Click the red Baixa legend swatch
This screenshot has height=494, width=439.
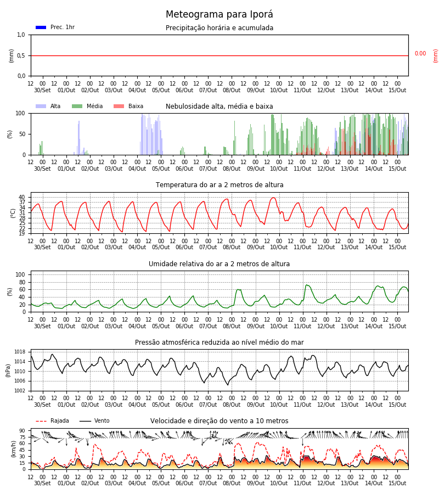(119, 106)
